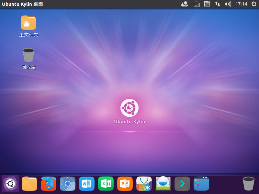Click the Ubuntu Kylin launcher icon
This screenshot has height=194, width=259.
click(10, 184)
